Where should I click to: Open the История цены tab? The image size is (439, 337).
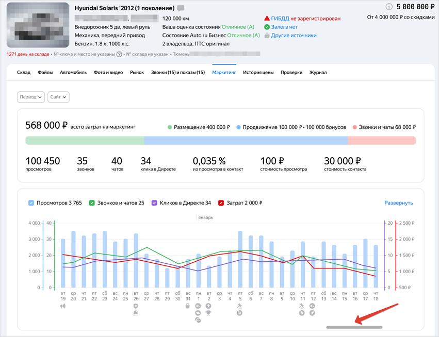[x=258, y=73]
